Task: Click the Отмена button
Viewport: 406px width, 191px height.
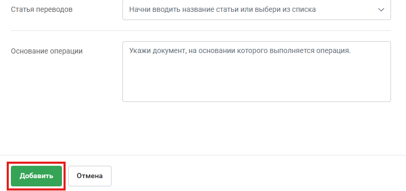Action: (x=90, y=176)
